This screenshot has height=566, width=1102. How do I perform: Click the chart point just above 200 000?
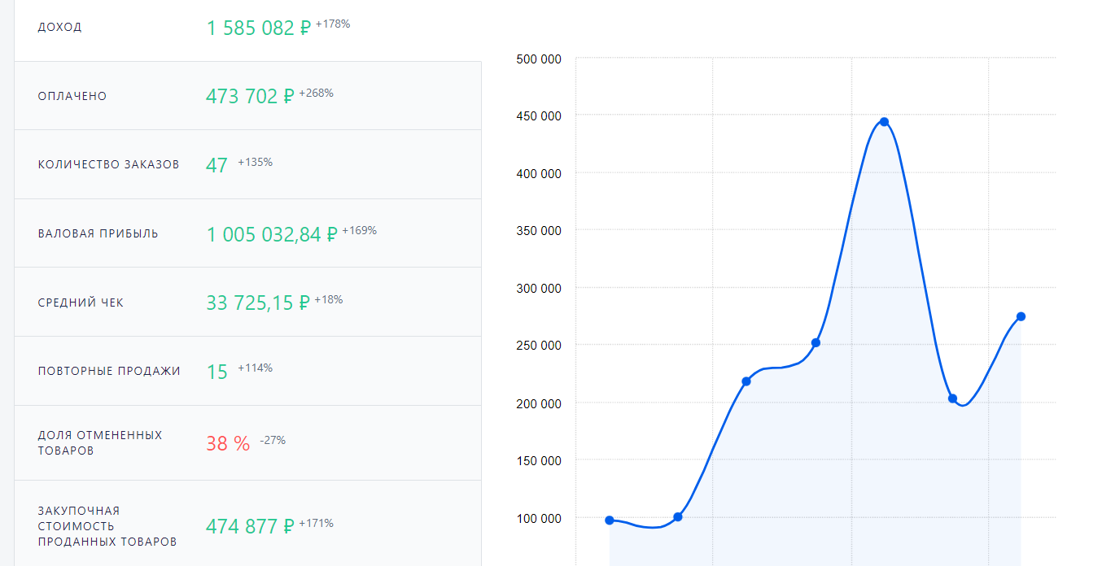[952, 398]
